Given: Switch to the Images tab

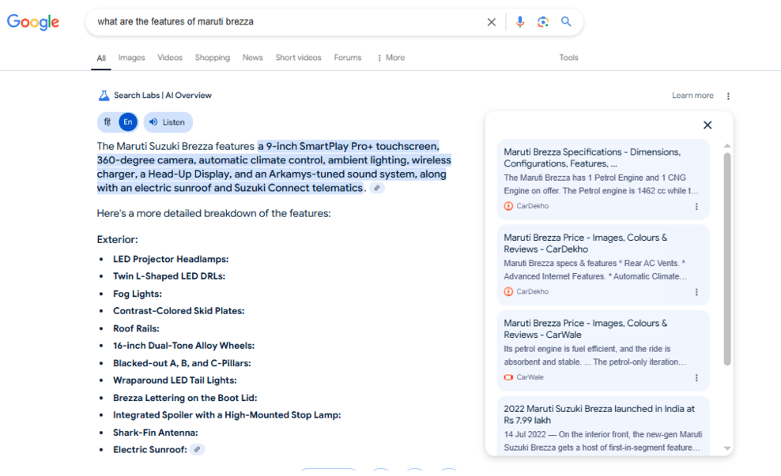Looking at the screenshot, I should [x=131, y=58].
